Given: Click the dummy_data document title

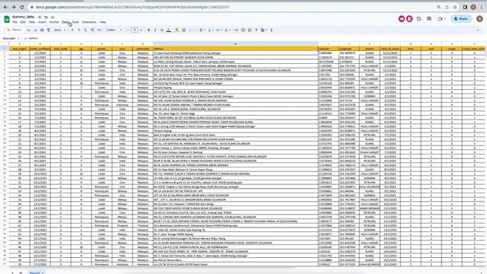Looking at the screenshot, I should pos(23,17).
